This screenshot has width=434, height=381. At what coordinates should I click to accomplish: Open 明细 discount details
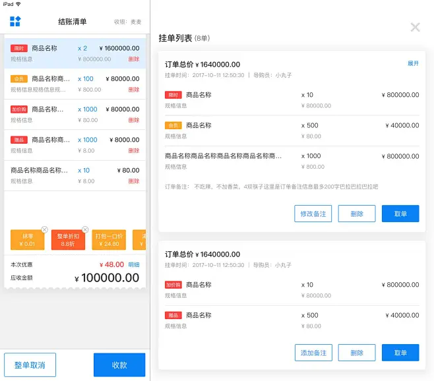(134, 264)
